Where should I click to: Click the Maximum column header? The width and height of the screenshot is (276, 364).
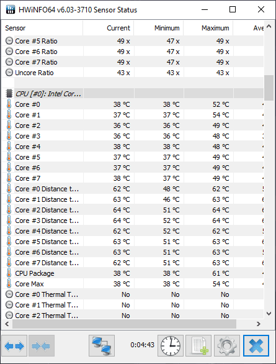[208, 28]
